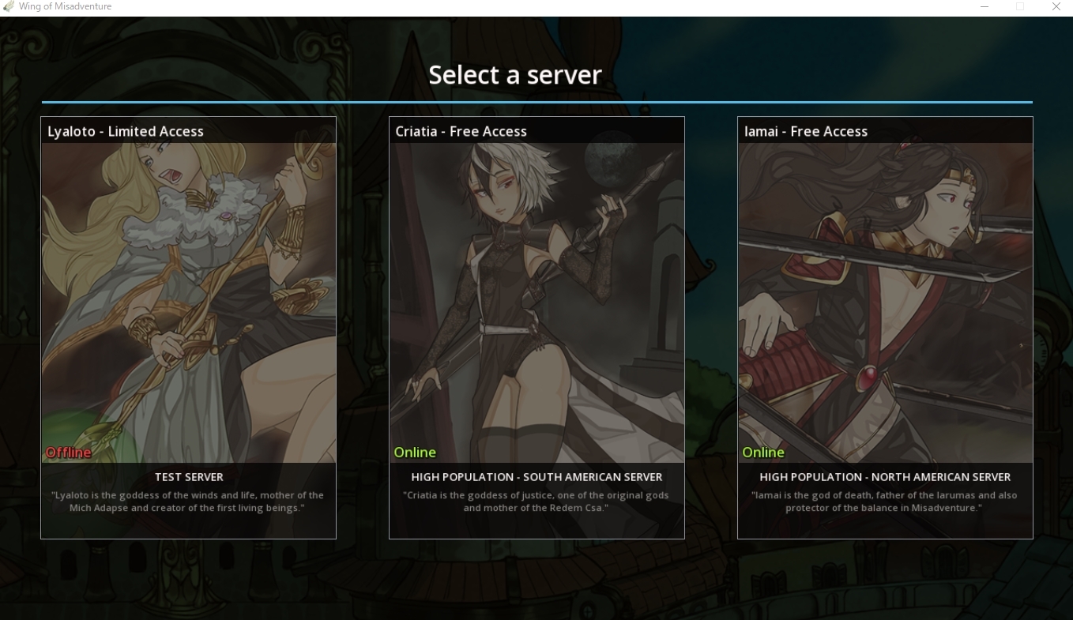1073x620 pixels.
Task: Minimize the Wing of Misadventure window
Action: click(985, 6)
